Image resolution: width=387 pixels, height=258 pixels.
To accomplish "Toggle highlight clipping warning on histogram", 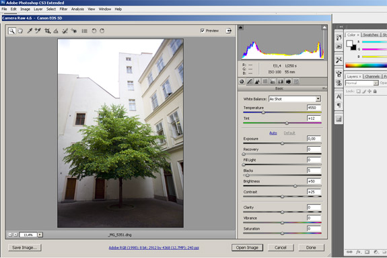I will click(324, 28).
